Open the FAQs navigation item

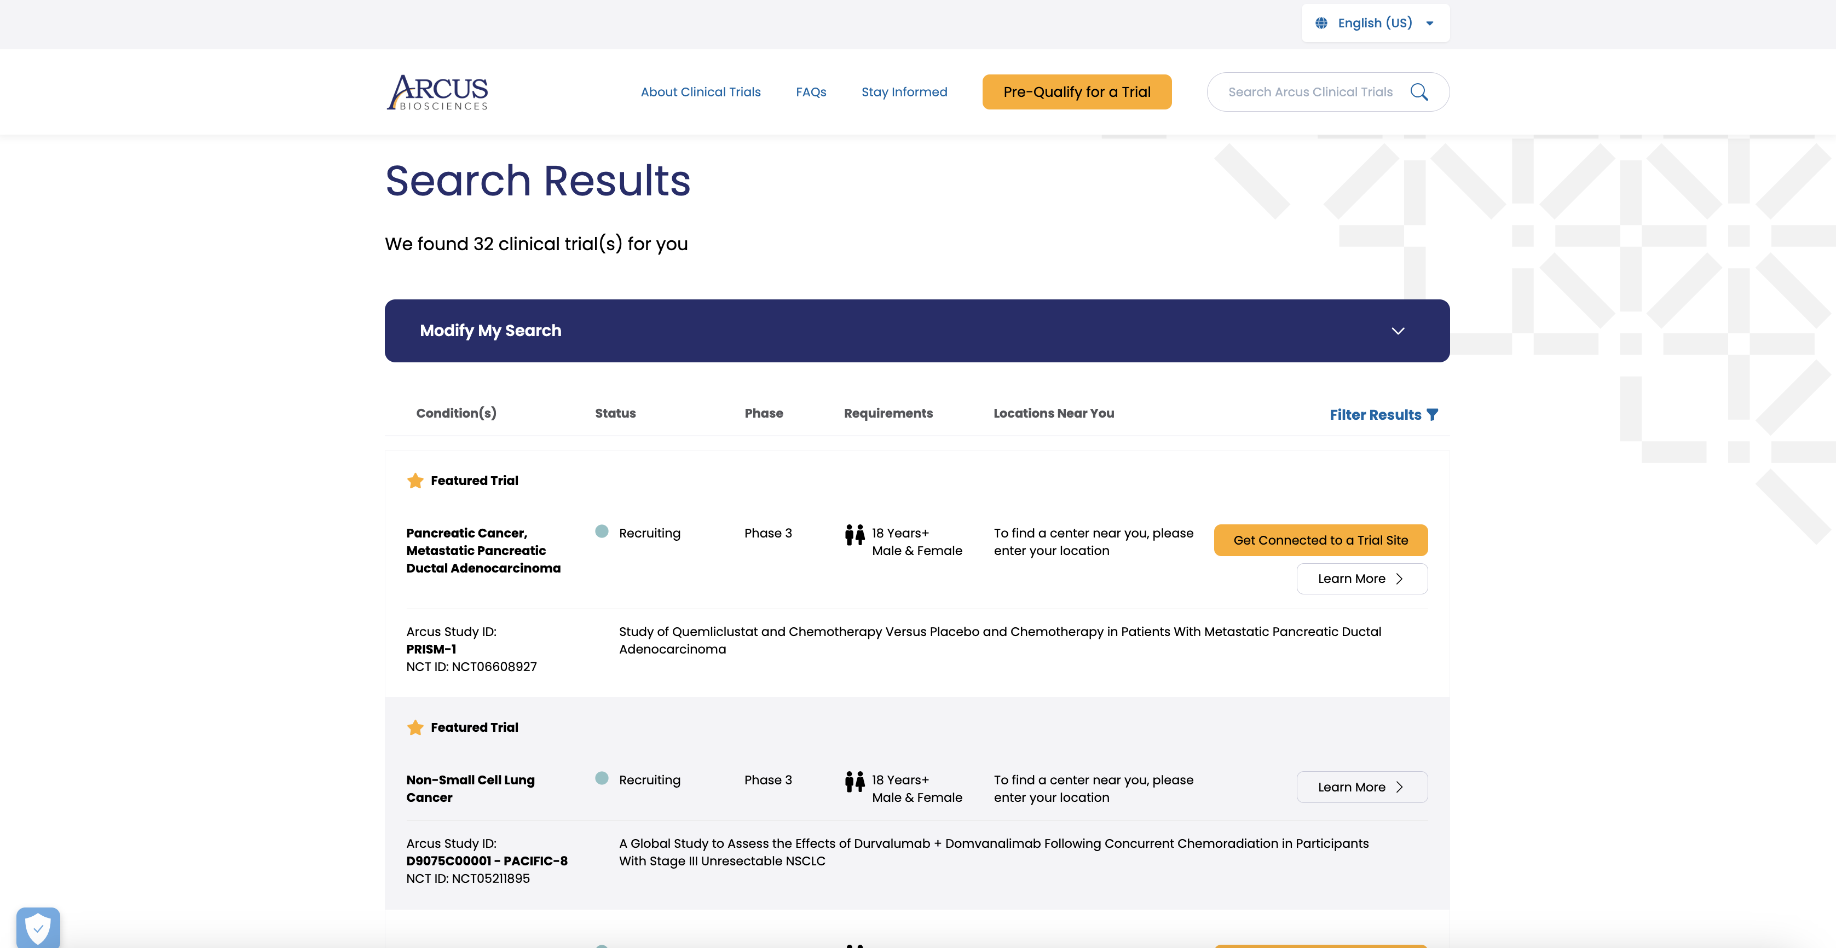coord(810,92)
